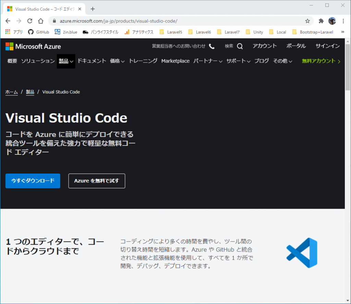This screenshot has width=351, height=304.
Task: Click the address bar URL field
Action: (171, 21)
